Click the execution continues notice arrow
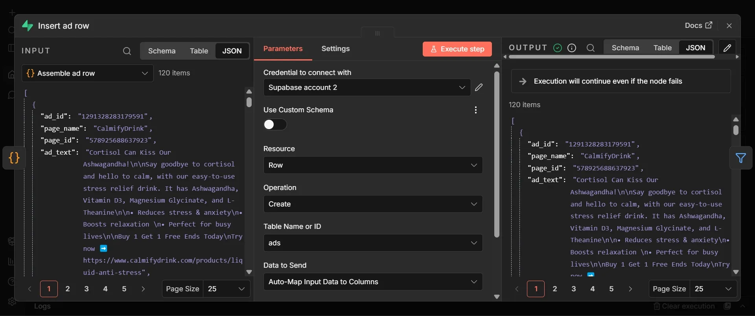The image size is (755, 316). [x=523, y=81]
